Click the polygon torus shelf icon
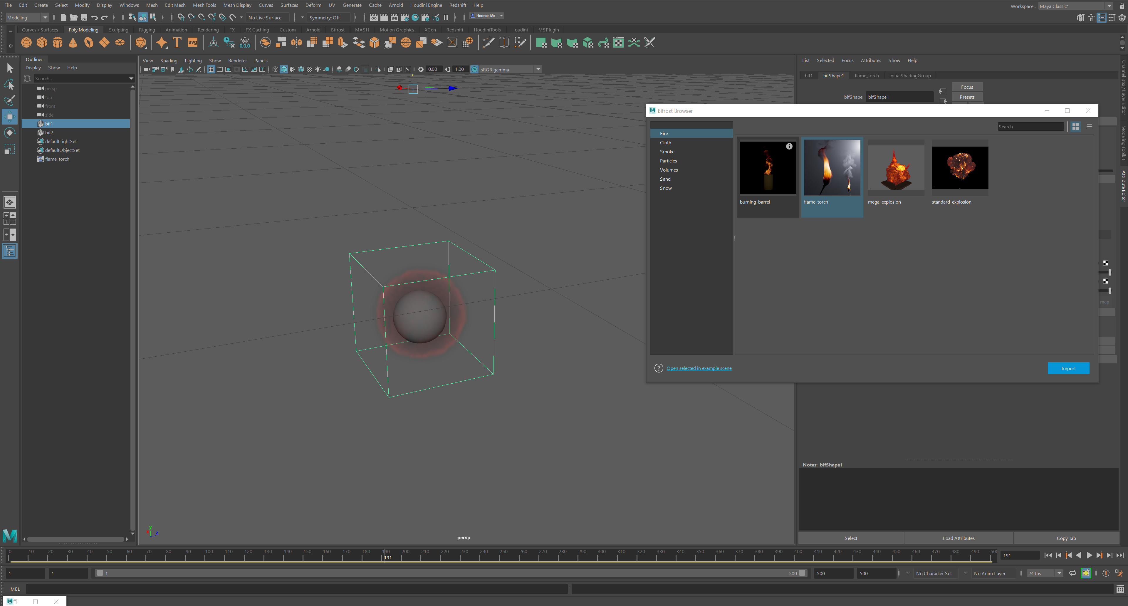This screenshot has width=1128, height=606. tap(88, 43)
